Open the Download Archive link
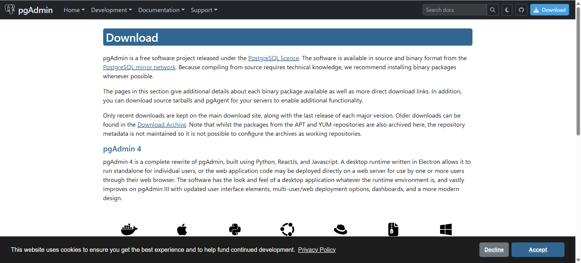581x263 pixels. (x=162, y=125)
